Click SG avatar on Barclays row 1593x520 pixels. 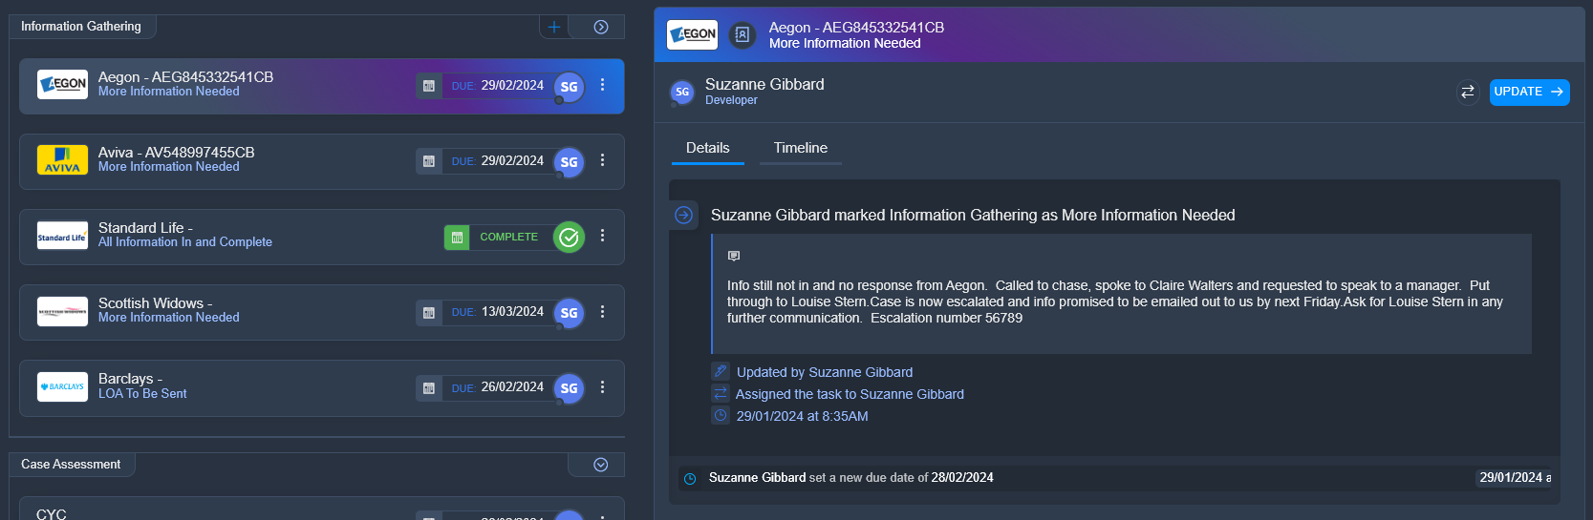(570, 388)
